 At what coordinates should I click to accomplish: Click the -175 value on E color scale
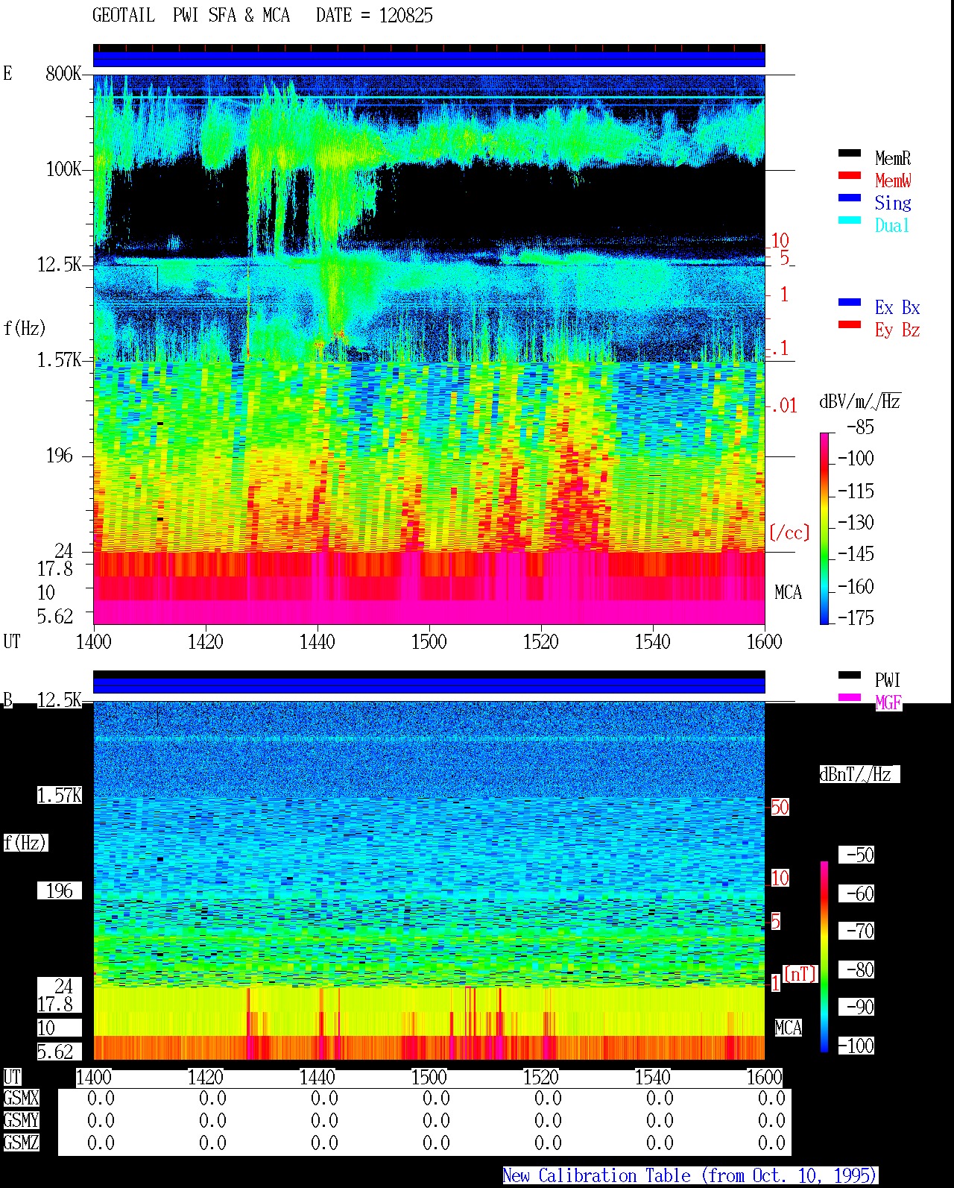[x=855, y=618]
